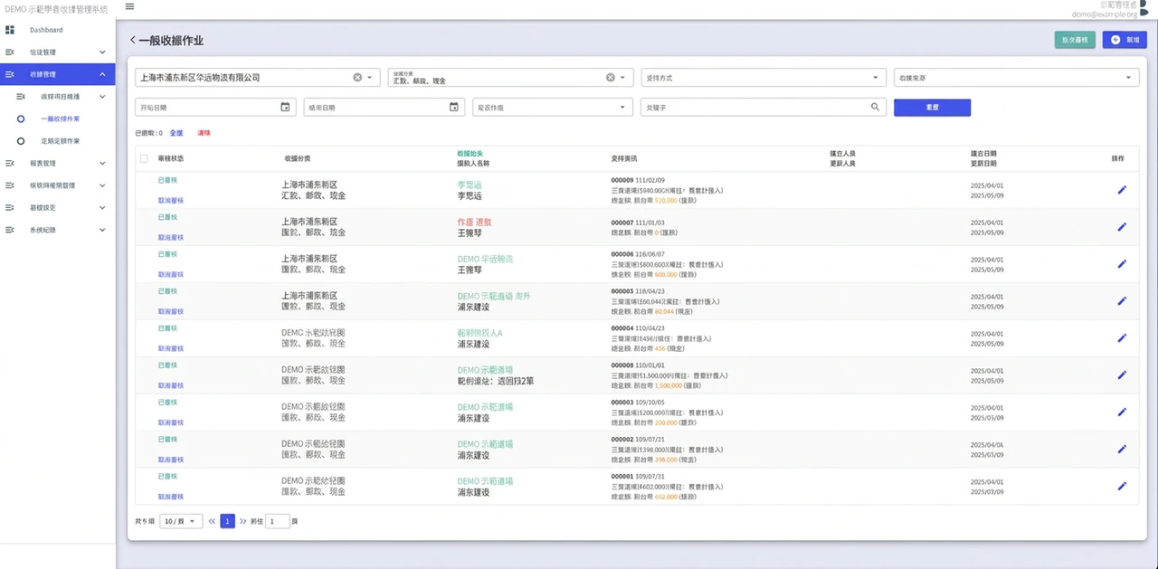Click receipt number 000005 text
The height and width of the screenshot is (569, 1158).
tap(622, 291)
